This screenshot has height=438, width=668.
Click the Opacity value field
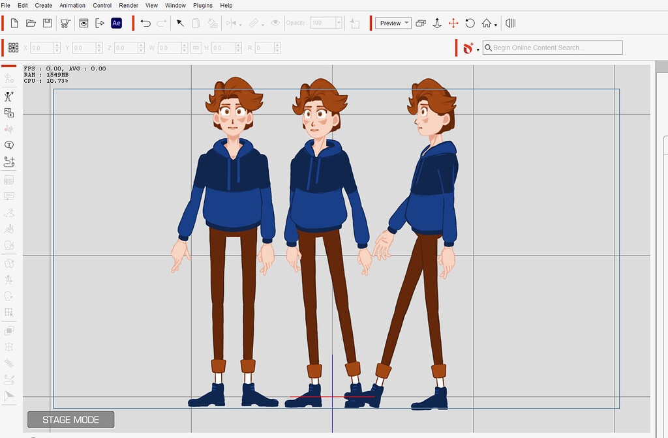[x=322, y=23]
